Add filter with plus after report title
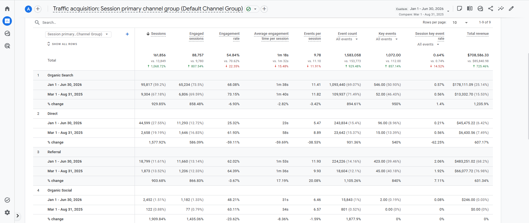Screen dimensions: 529x223 [264, 9]
